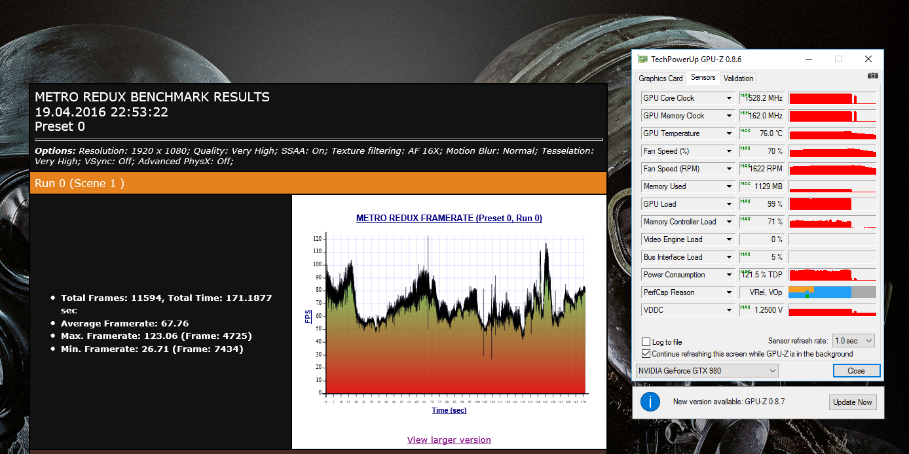Switch to the Graphics Card tab
The image size is (909, 454).
pyautogui.click(x=661, y=79)
